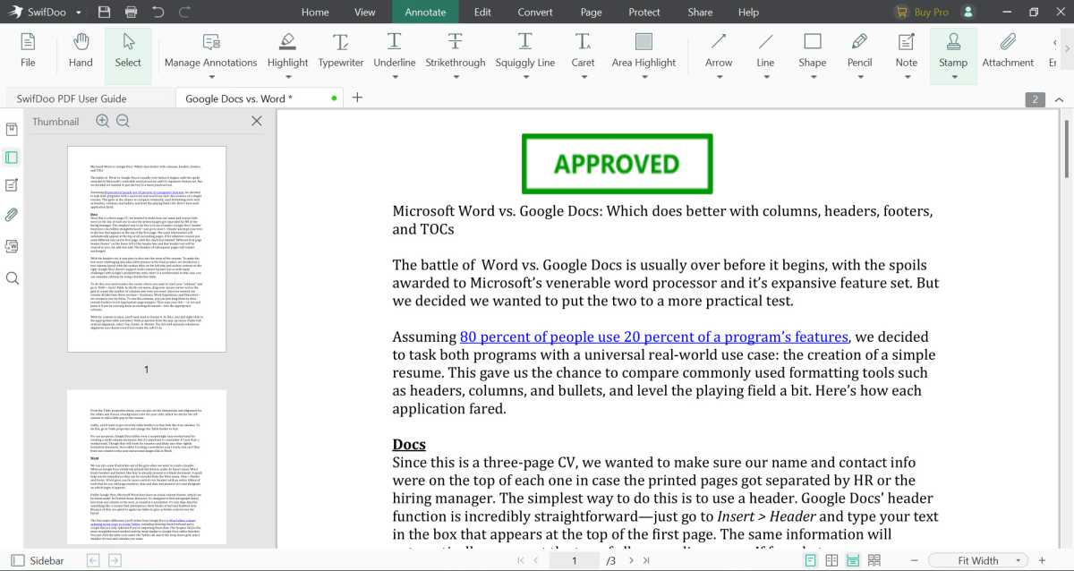The height and width of the screenshot is (571, 1074).
Task: Zoom in the thumbnails
Action: 103,121
